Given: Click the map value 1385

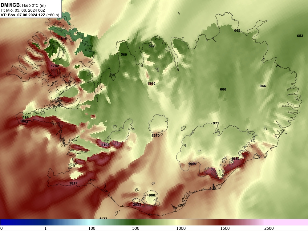Looking at the screenshot, I should pos(151,83).
